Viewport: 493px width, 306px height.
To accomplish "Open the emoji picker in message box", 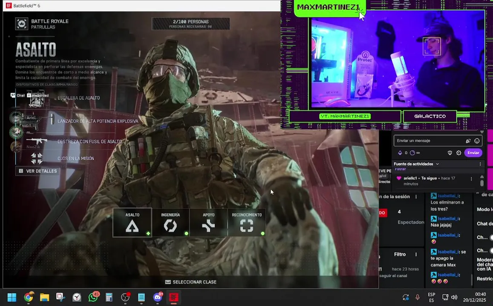I will point(477,141).
